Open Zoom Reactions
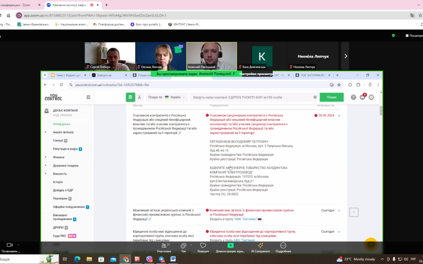Viewport: 423px width, 264px height. pyautogui.click(x=203, y=247)
